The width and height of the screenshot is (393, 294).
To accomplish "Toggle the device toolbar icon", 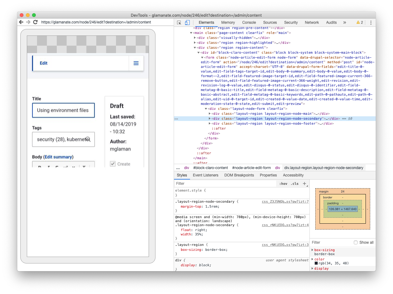I will pyautogui.click(x=187, y=23).
